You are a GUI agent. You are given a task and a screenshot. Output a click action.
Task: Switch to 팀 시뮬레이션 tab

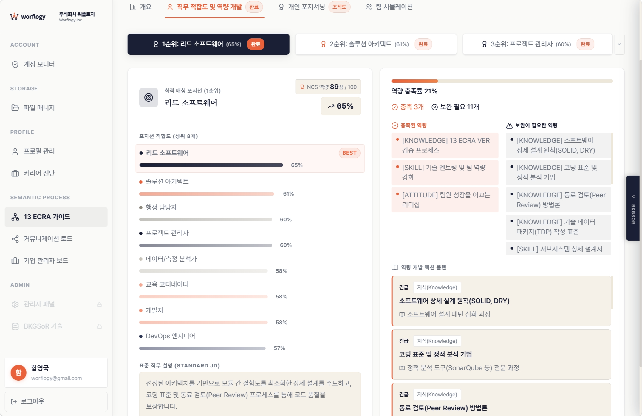389,7
